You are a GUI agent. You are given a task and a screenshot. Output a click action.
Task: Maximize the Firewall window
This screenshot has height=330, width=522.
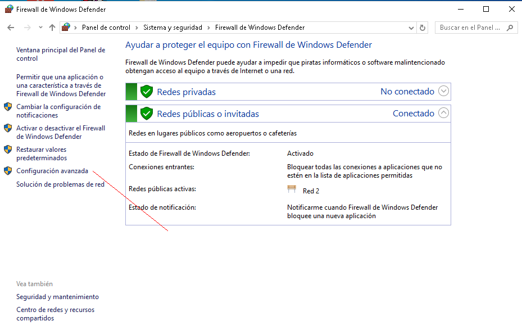486,10
